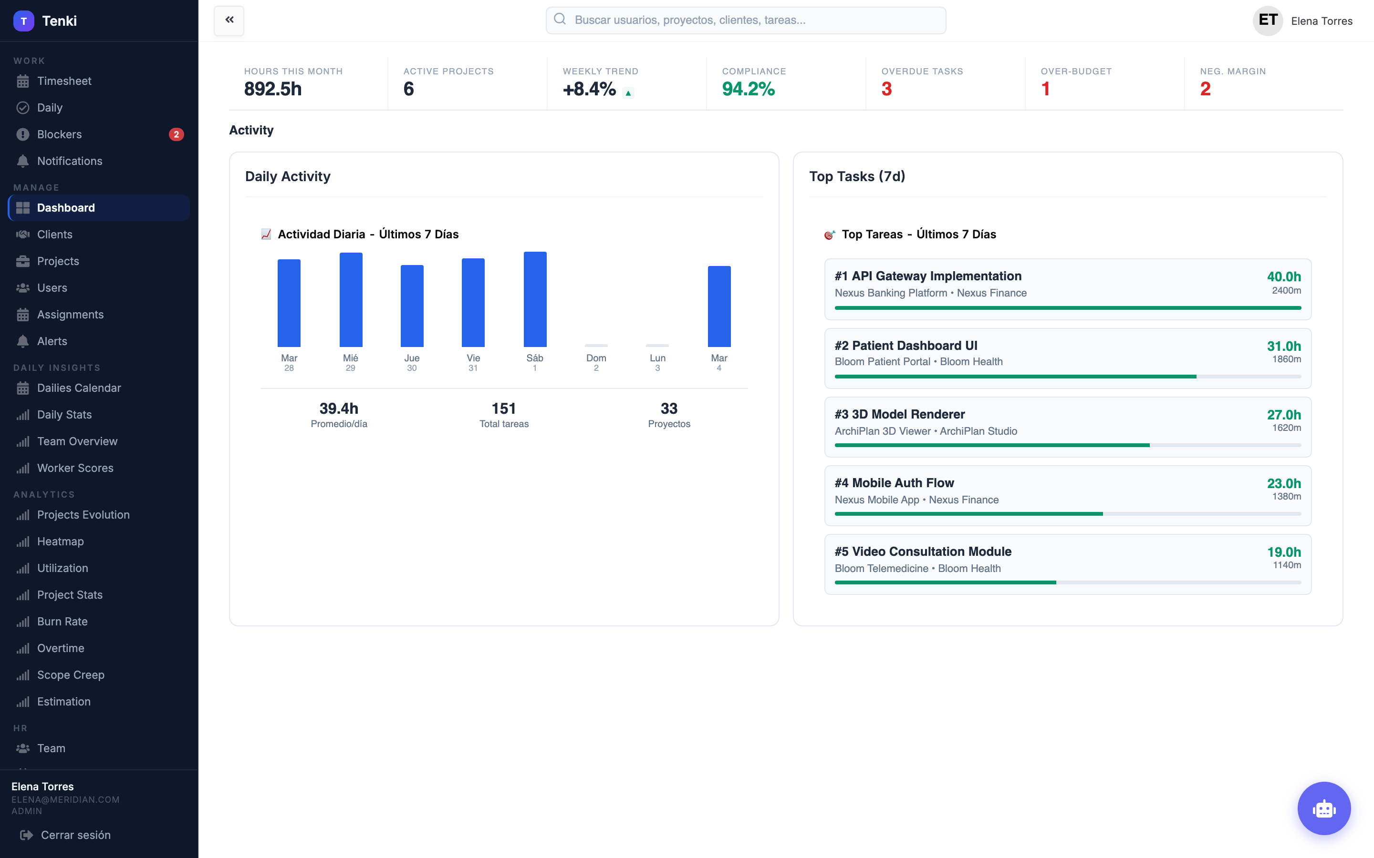Click the 40.0h value on API Gateway
1374x858 pixels.
(1284, 276)
